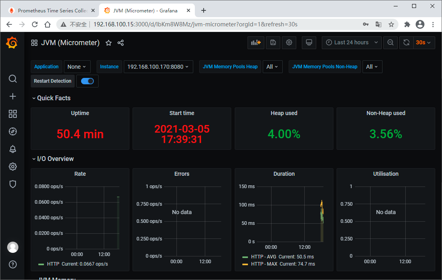The height and width of the screenshot is (280, 442).
Task: Click the HTTP - AVG green legend swatch
Action: 245,257
